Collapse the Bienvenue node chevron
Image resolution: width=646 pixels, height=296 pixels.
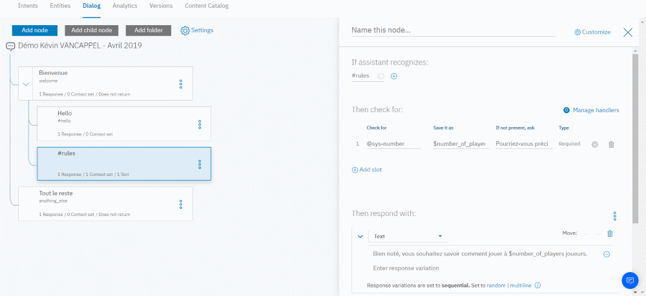26,84
